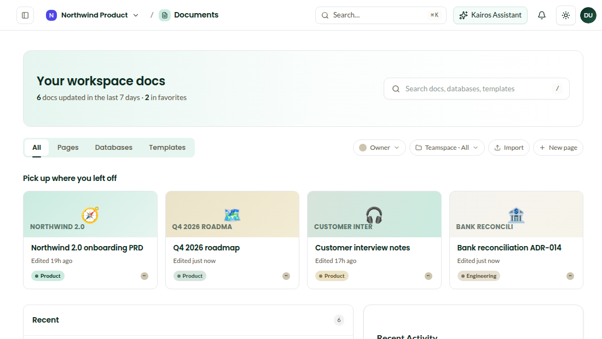
Task: Open Q4 2026 roadmap title
Action: point(206,248)
